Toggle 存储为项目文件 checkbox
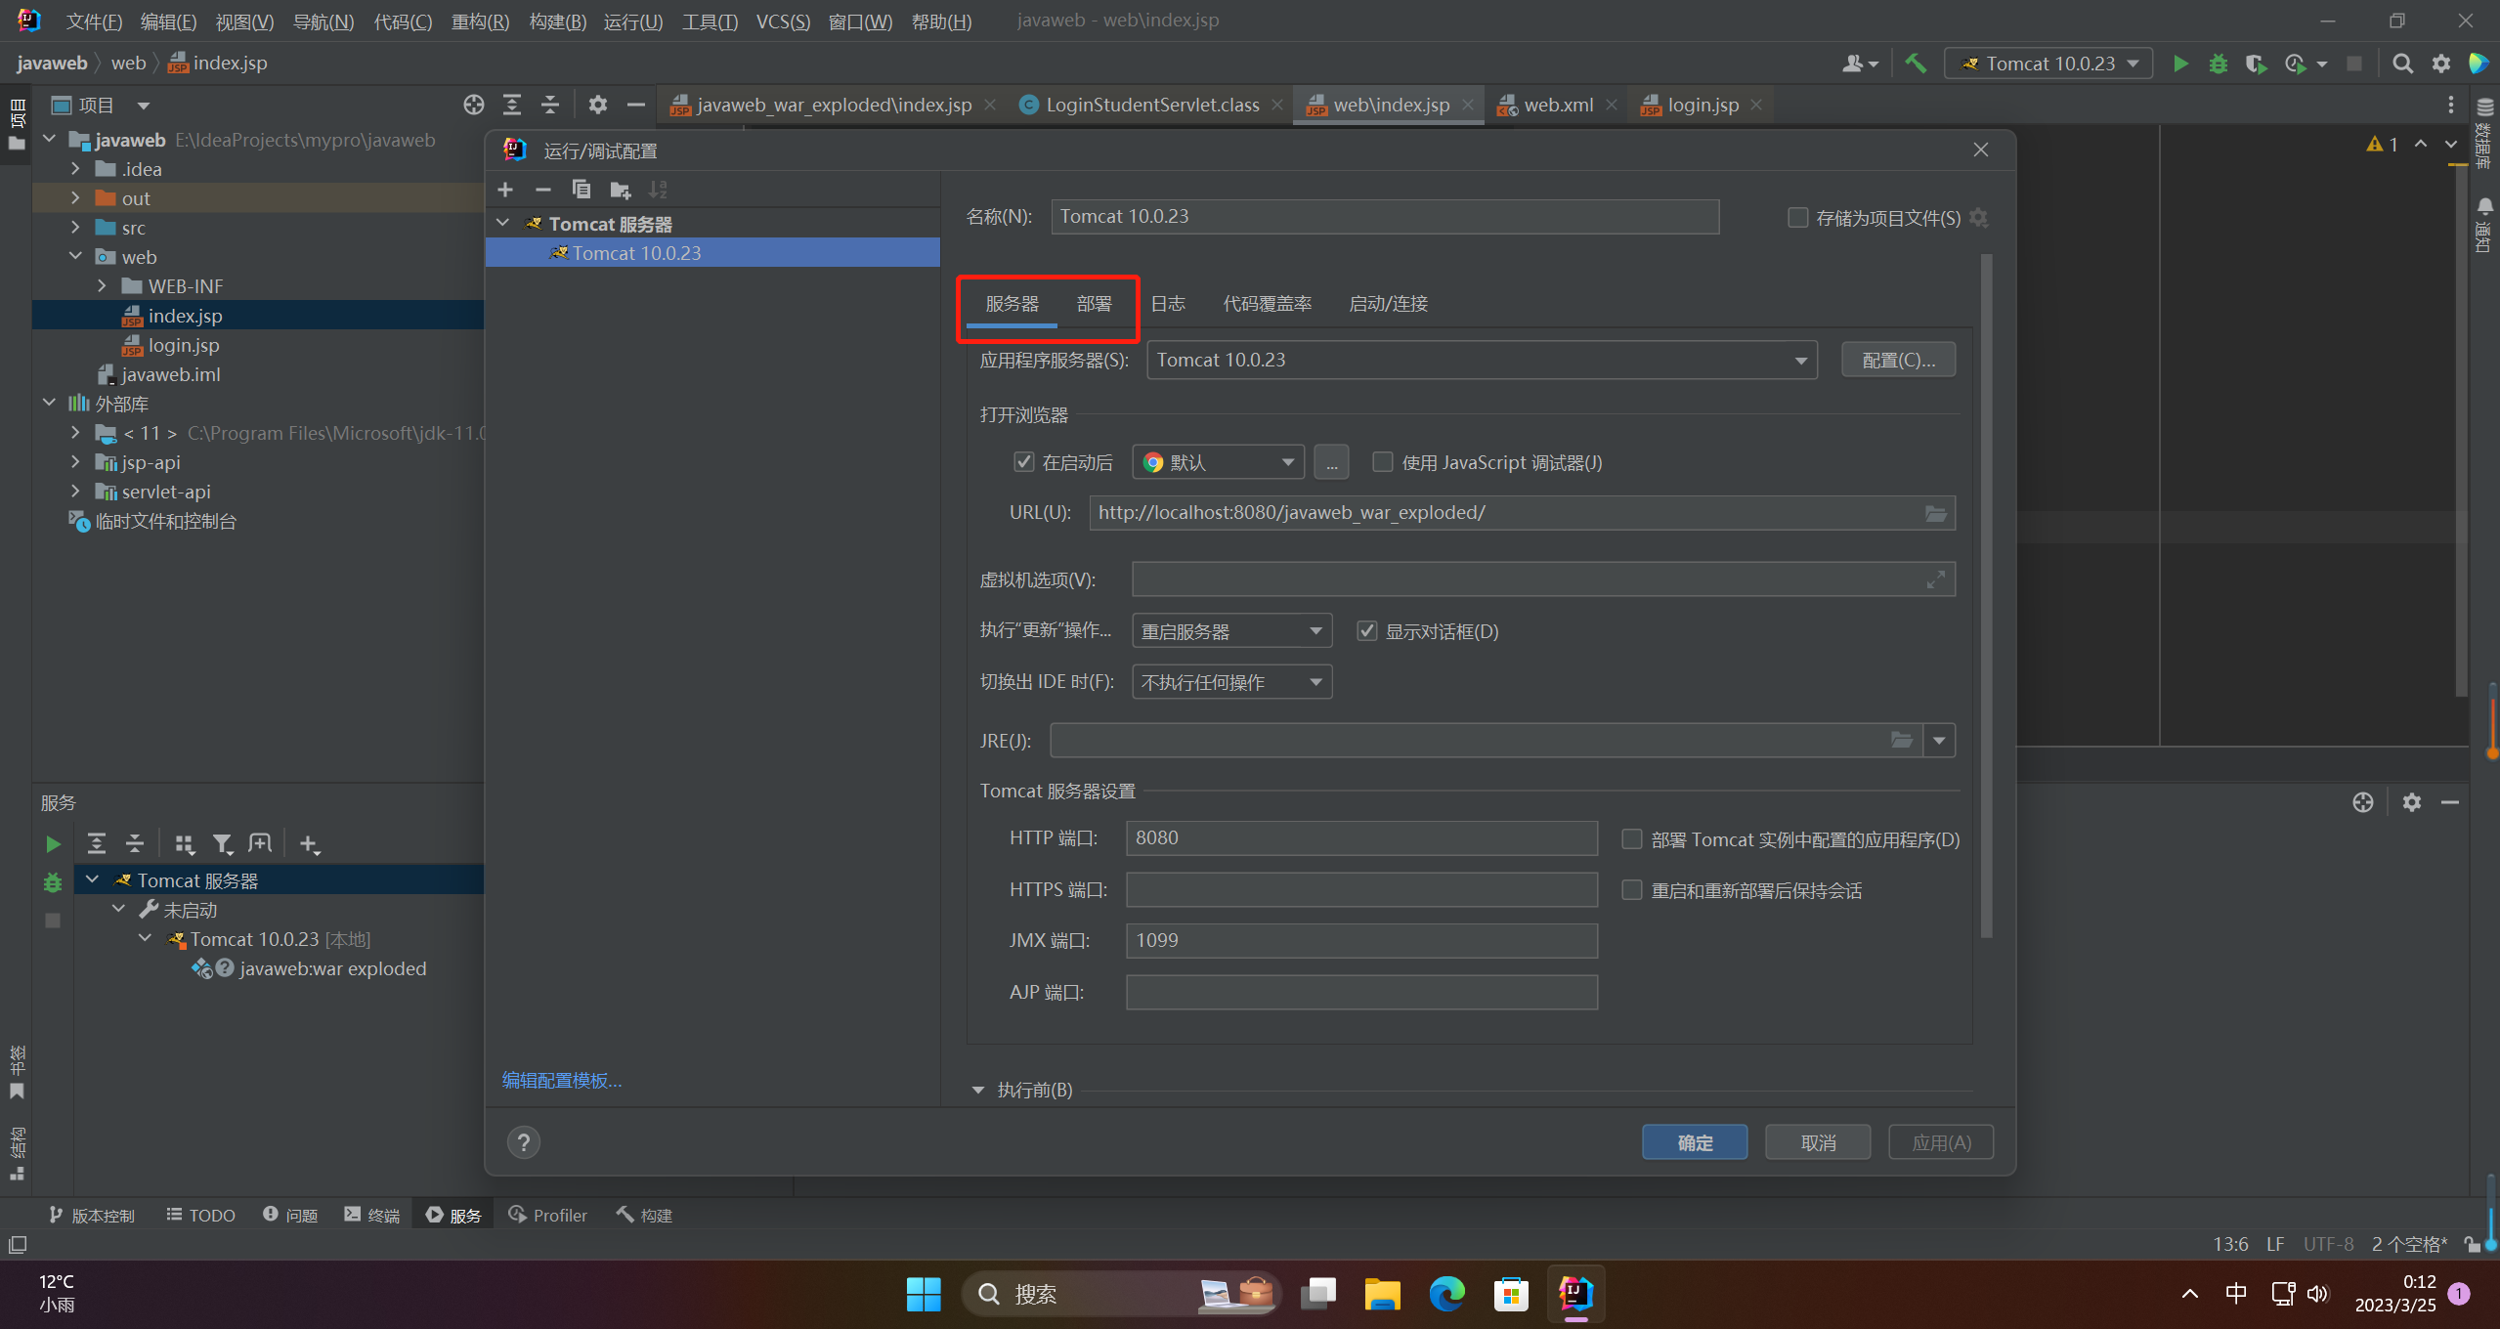 point(1796,218)
